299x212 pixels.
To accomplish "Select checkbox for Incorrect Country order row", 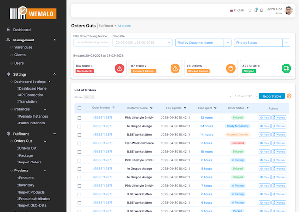I will 79,135.
